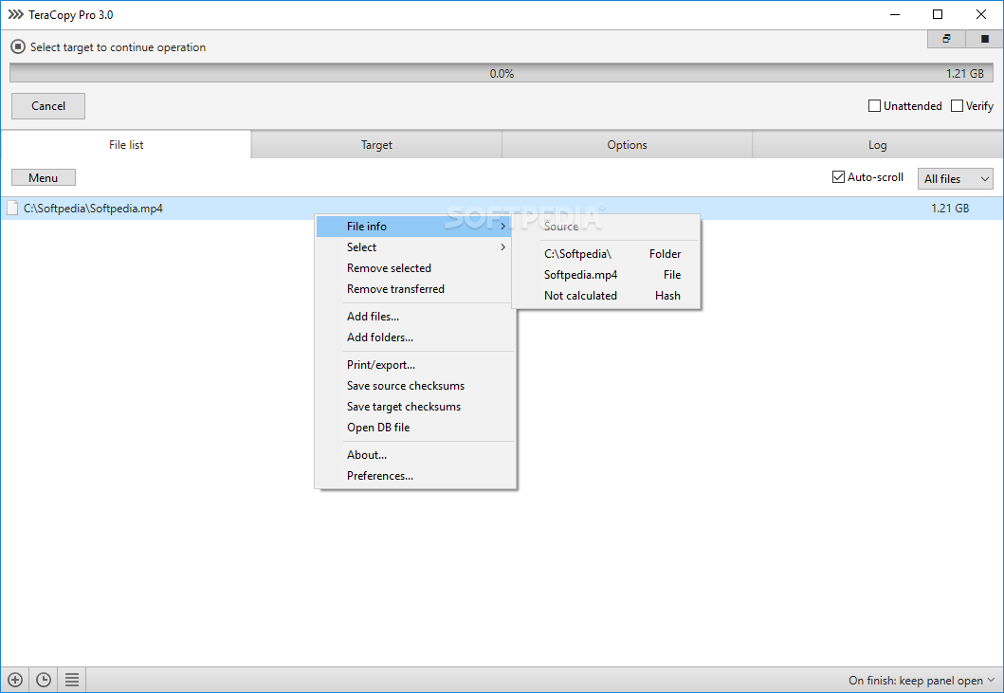Switch to the Options tab

[x=627, y=145]
